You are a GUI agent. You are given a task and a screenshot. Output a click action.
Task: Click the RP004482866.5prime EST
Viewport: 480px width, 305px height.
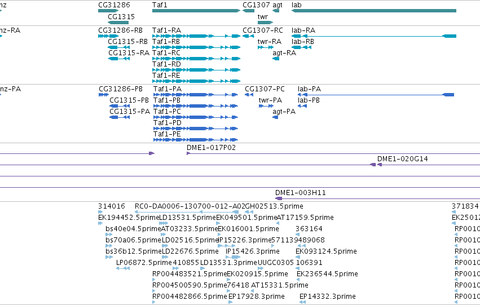(153, 302)
